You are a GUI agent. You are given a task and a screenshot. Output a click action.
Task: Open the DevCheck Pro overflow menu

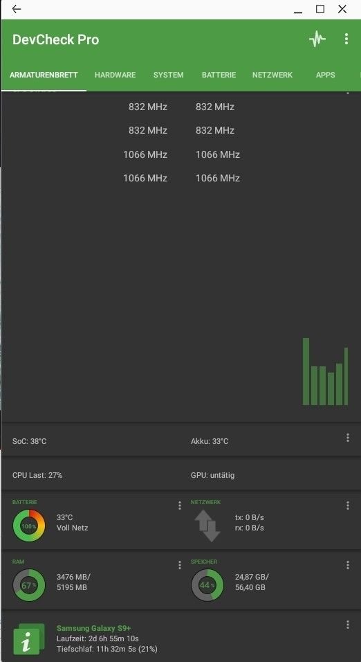[x=346, y=39]
